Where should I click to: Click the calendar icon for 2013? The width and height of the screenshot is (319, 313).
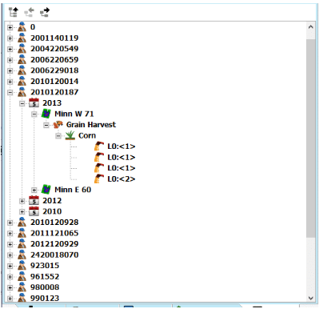34,102
